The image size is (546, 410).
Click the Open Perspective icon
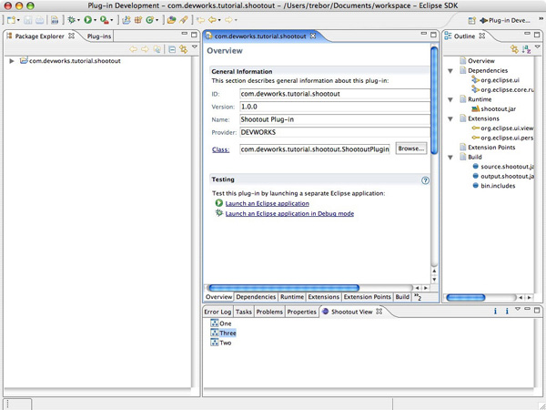[x=471, y=20]
